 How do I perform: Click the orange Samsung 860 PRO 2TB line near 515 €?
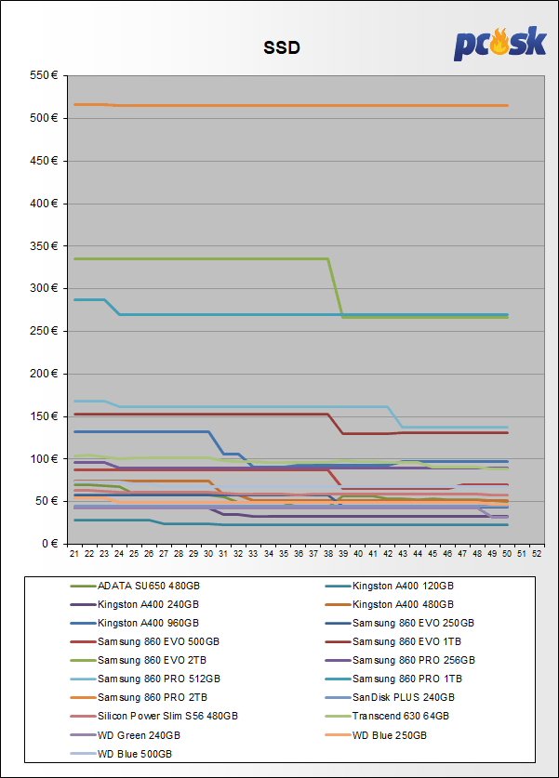click(290, 106)
